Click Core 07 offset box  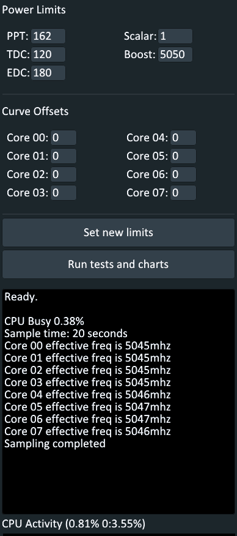(183, 193)
